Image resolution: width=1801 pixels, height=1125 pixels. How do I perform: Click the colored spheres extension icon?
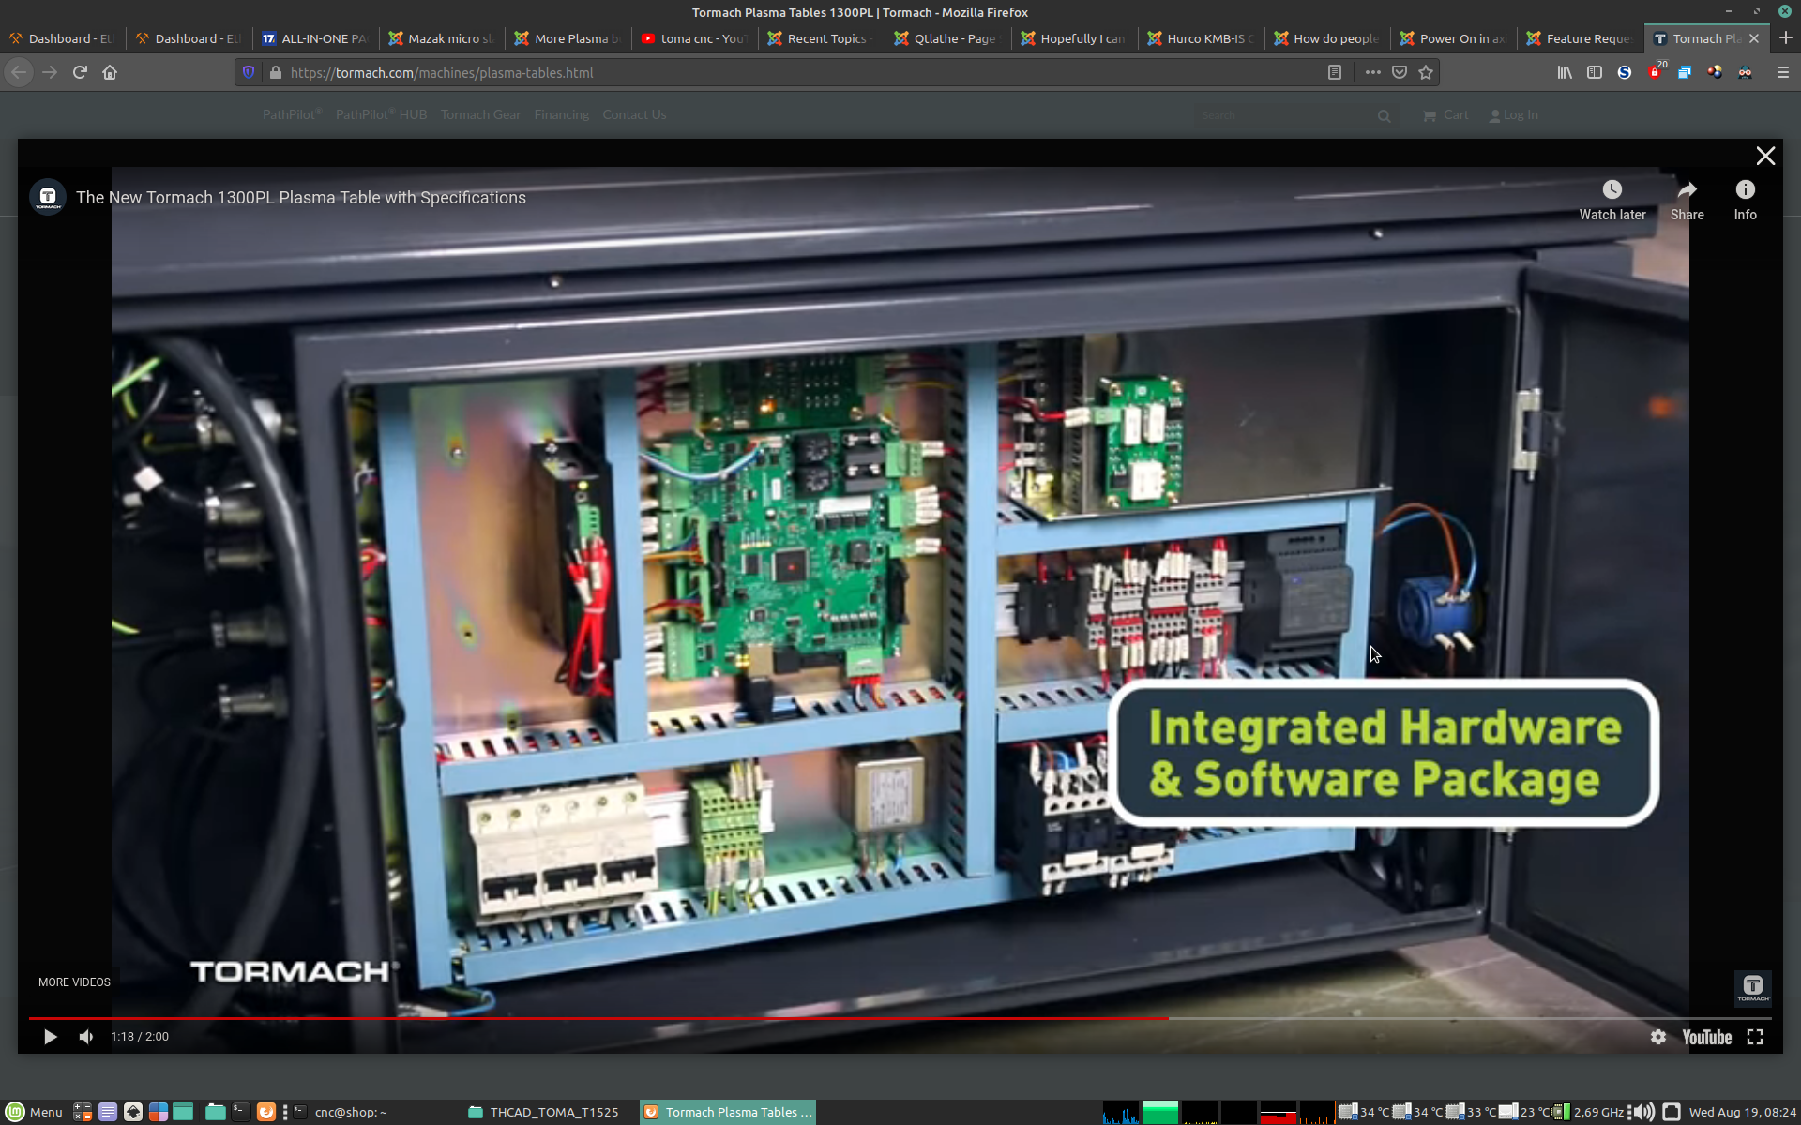[1715, 72]
